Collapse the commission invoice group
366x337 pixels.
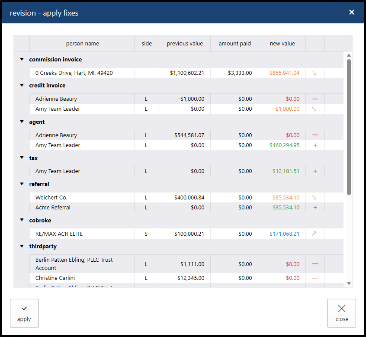[22, 60]
